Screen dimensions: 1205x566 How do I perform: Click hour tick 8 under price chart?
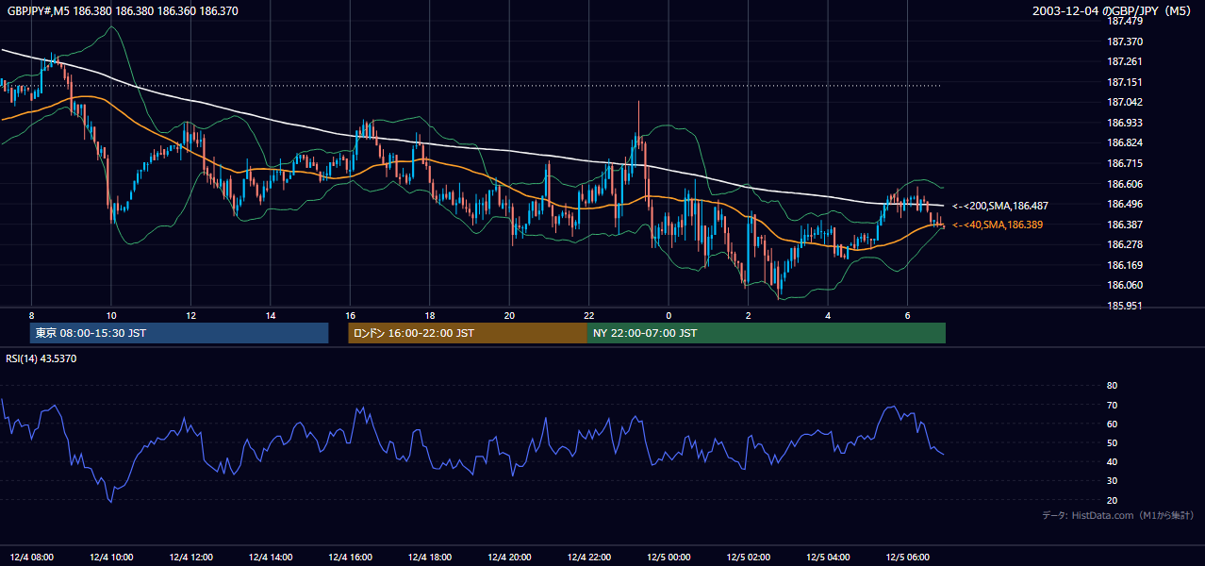coord(32,315)
